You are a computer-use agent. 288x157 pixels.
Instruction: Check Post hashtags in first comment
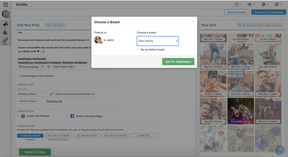(x=18, y=76)
